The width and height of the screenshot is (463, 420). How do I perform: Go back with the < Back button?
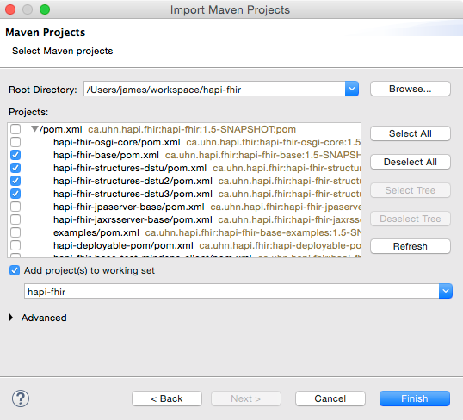(x=167, y=398)
